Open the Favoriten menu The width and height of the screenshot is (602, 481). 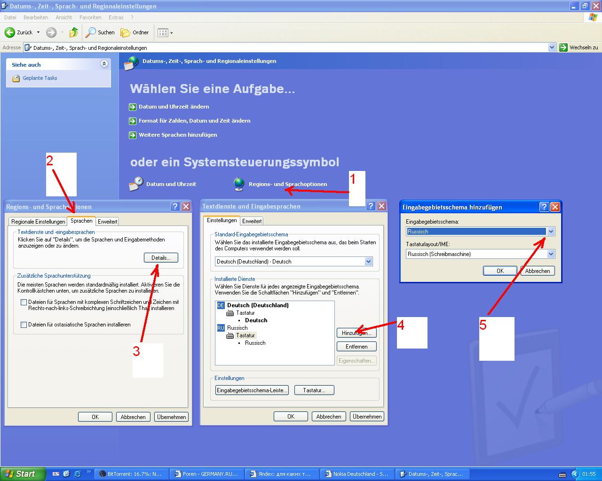[90, 17]
